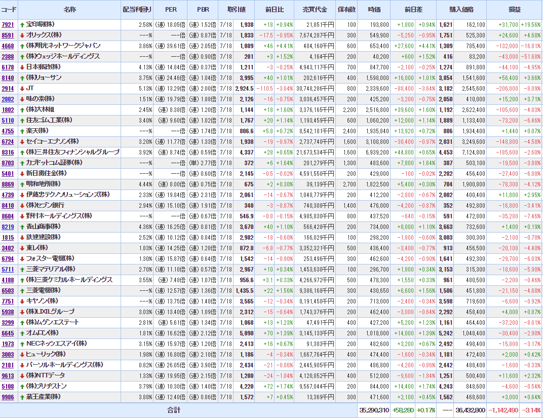
Task: Click the down arrow icon next to キヤノン(株)
Action: 22,301
